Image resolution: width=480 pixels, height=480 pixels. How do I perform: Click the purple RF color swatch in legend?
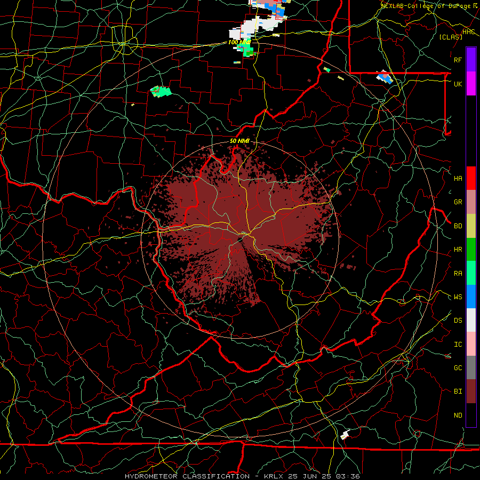471,60
